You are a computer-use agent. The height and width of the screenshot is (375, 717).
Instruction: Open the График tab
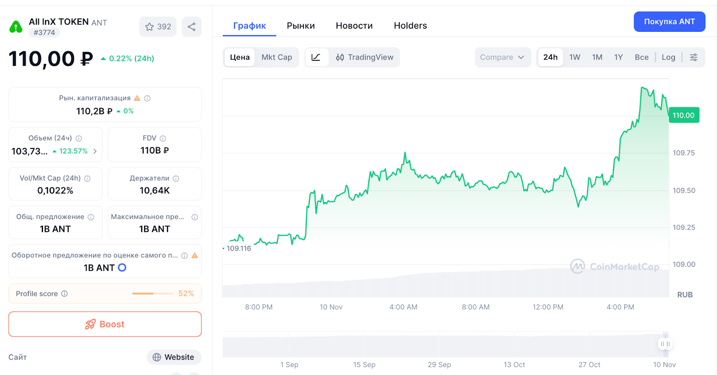click(x=250, y=26)
